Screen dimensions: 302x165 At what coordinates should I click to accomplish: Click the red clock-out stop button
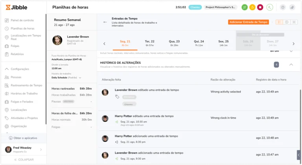click(x=260, y=7)
